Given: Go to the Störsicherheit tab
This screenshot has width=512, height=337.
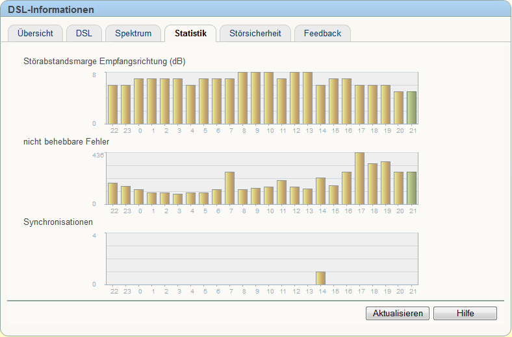Looking at the screenshot, I should click(x=255, y=33).
